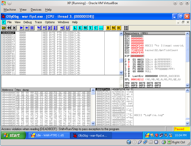This screenshot has height=146, width=191.
Task: Click the EFL 00010212 flags value
Action: click(137, 80)
